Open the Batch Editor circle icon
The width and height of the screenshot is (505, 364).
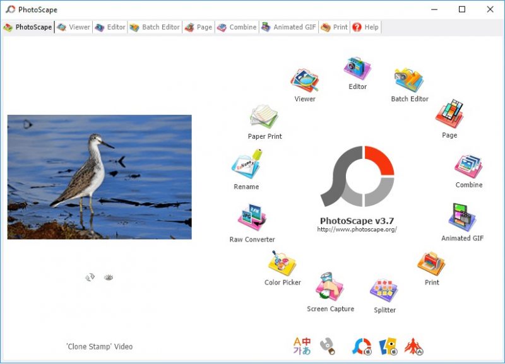point(409,80)
